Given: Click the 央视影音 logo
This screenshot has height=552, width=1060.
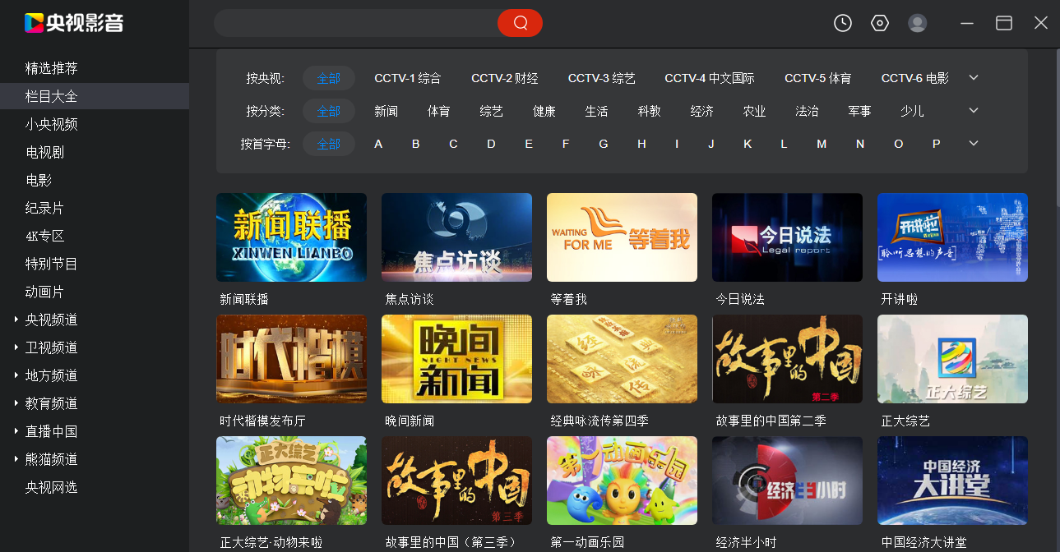Looking at the screenshot, I should (x=74, y=22).
